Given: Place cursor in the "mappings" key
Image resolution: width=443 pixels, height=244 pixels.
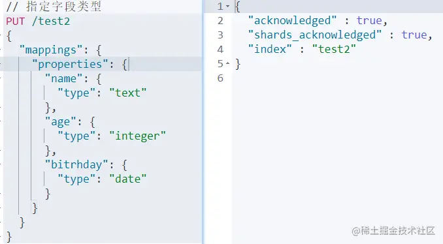Looking at the screenshot, I should (50, 50).
